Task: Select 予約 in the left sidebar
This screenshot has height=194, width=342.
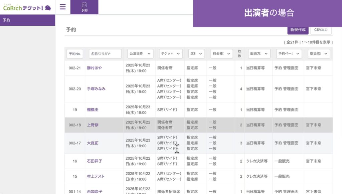Action: coord(7,20)
